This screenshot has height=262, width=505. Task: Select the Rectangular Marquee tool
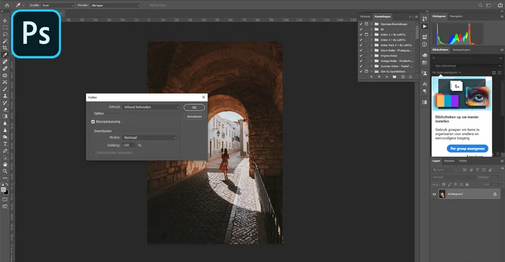pyautogui.click(x=5, y=27)
